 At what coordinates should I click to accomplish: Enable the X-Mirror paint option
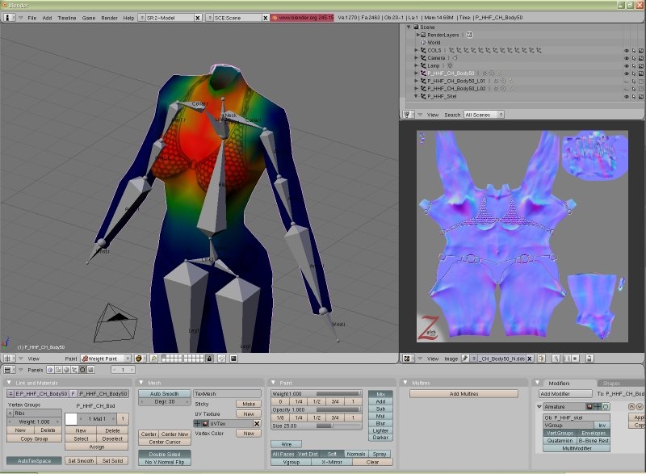pos(331,462)
